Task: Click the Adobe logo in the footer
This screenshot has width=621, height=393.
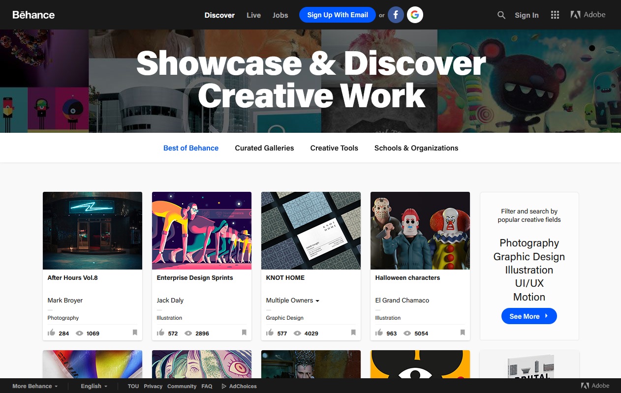Action: click(595, 386)
